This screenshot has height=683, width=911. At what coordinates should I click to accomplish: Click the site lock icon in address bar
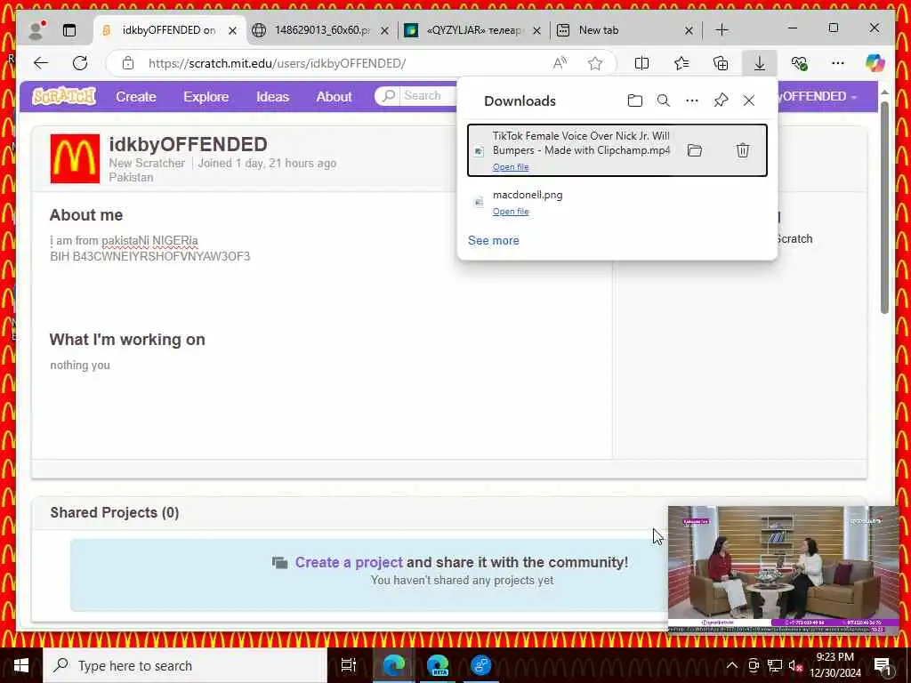tap(128, 63)
